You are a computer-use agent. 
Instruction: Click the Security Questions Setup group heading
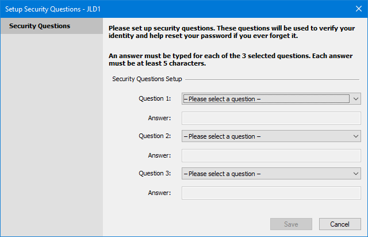(147, 79)
